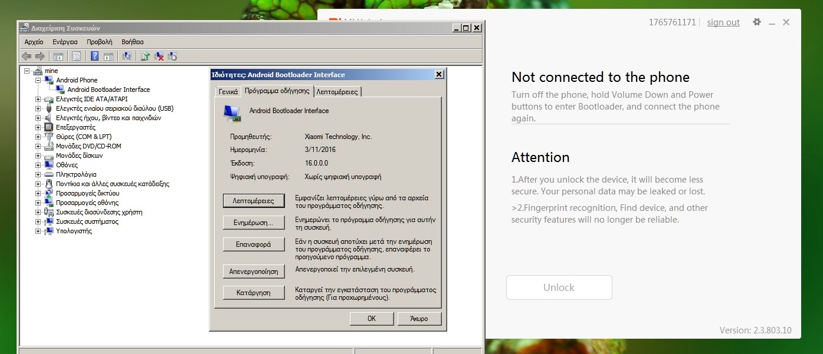
Task: Click the Συσκευές διασύνδεσης χρήστη HID icon
Action: point(49,212)
